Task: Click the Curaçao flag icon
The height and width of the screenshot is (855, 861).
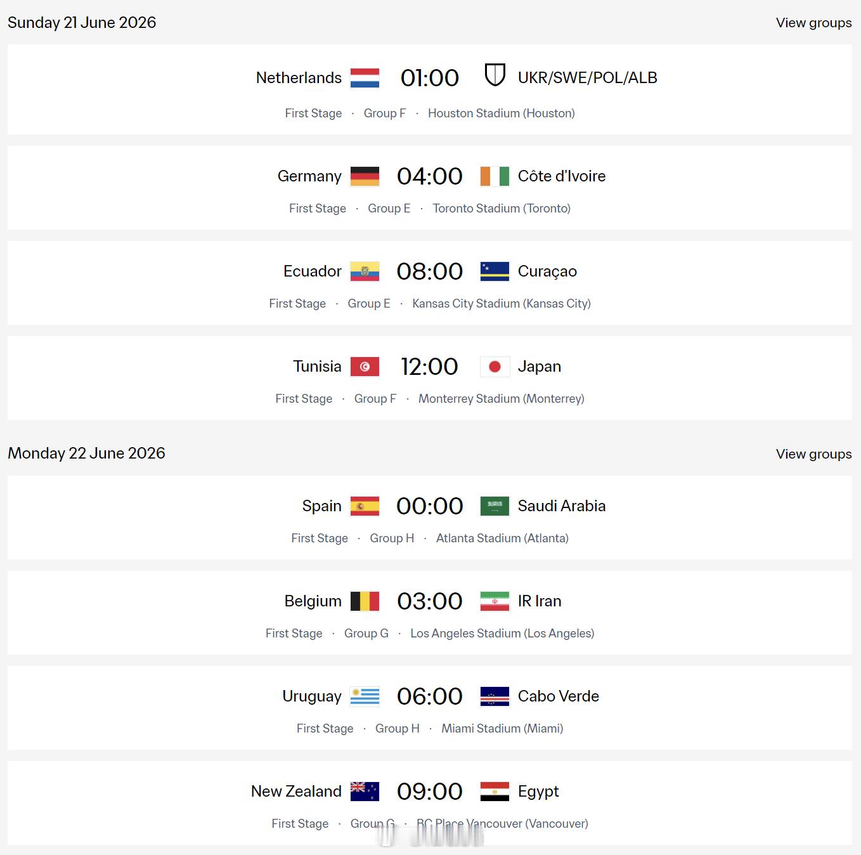Action: [x=495, y=271]
